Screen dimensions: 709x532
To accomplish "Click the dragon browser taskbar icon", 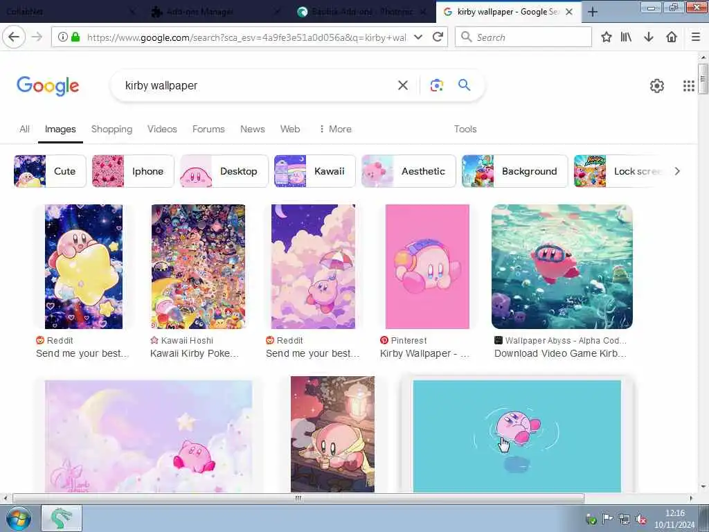I will pyautogui.click(x=62, y=518).
